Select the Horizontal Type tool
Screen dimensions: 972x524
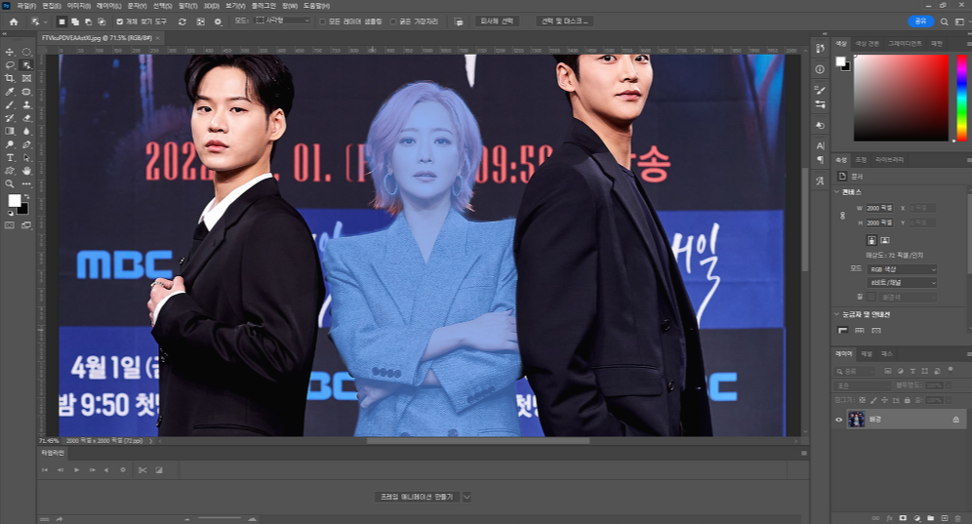pyautogui.click(x=10, y=157)
